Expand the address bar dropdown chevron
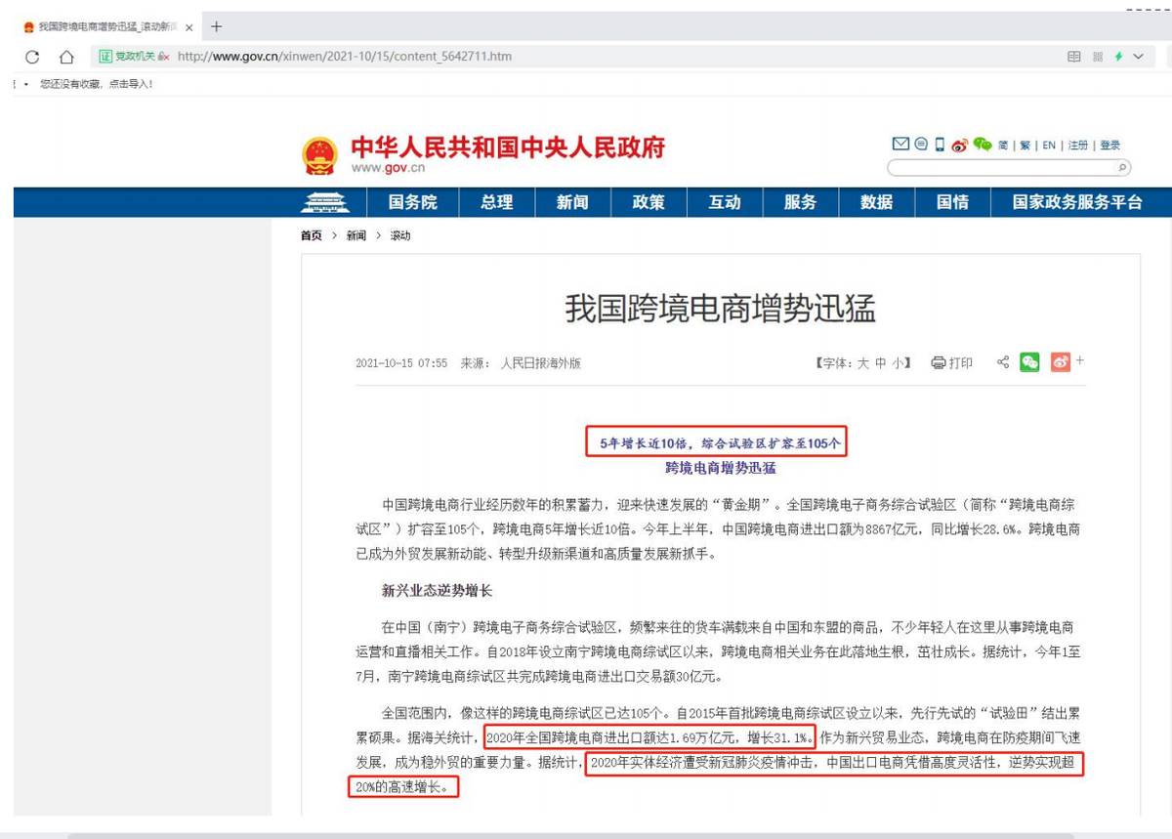 (x=1138, y=57)
